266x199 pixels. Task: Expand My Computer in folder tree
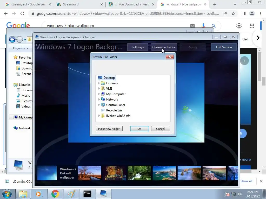pyautogui.click(x=99, y=94)
